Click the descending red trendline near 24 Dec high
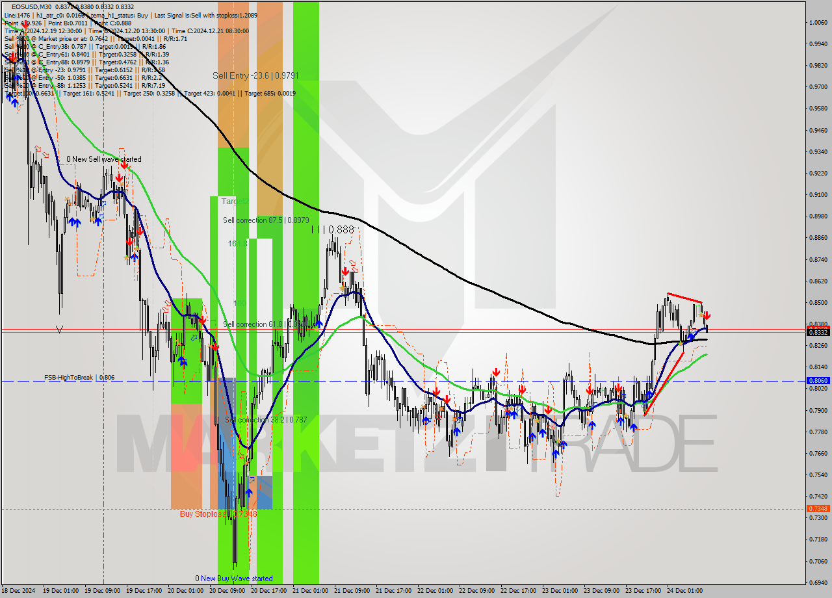This screenshot has height=598, width=832. pyautogui.click(x=684, y=298)
